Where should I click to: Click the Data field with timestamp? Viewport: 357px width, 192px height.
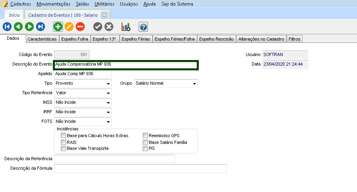click(285, 64)
